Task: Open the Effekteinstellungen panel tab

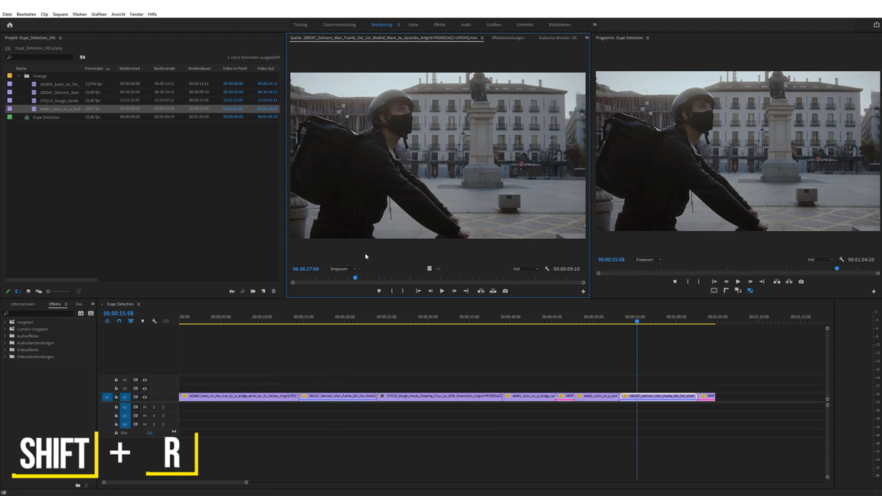Action: pyautogui.click(x=508, y=38)
